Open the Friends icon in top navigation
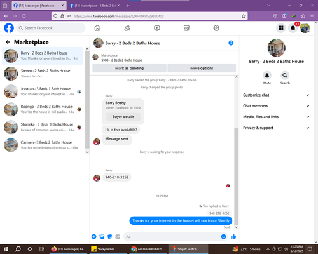Viewport: 318px width, 254px height. (x=127, y=28)
